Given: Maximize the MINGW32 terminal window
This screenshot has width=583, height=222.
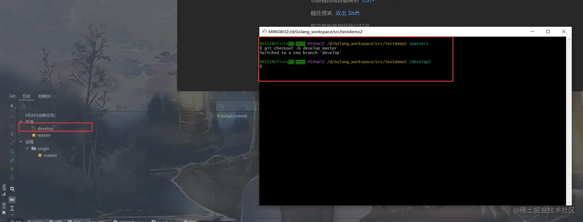Looking at the screenshot, I should point(548,32).
